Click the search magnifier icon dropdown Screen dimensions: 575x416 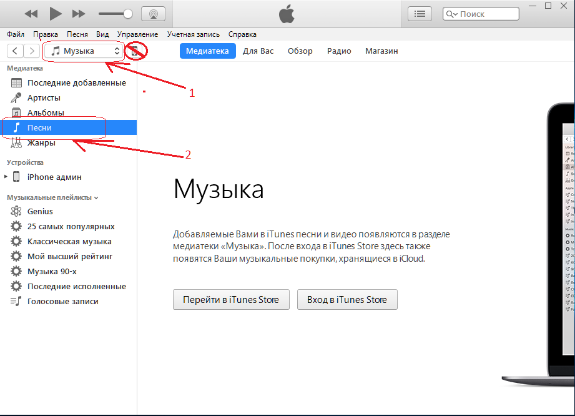(451, 14)
